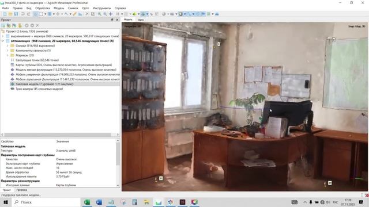The width and height of the screenshot is (369, 207).
Task: Toggle point cloud display in toolbar
Action: [x=126, y=14]
